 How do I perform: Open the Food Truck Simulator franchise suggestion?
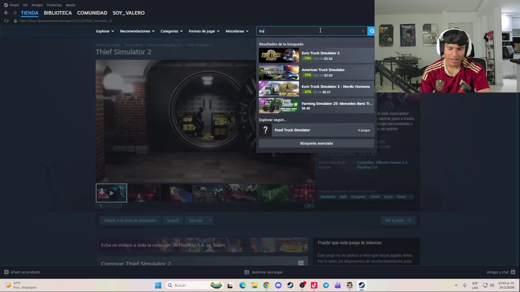coord(316,130)
